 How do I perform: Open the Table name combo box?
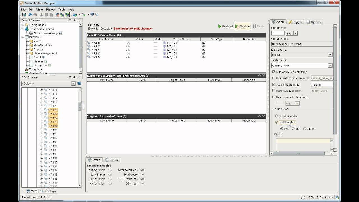point(330,65)
